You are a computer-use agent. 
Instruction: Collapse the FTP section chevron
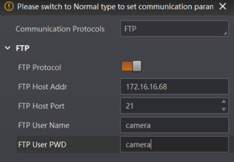[8, 48]
